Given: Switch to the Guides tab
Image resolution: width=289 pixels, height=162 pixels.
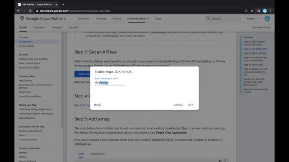Looking at the screenshot, I should click(23, 27).
